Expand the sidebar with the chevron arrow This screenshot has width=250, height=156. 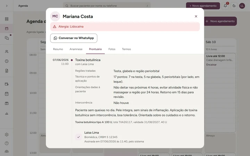(x=7, y=6)
